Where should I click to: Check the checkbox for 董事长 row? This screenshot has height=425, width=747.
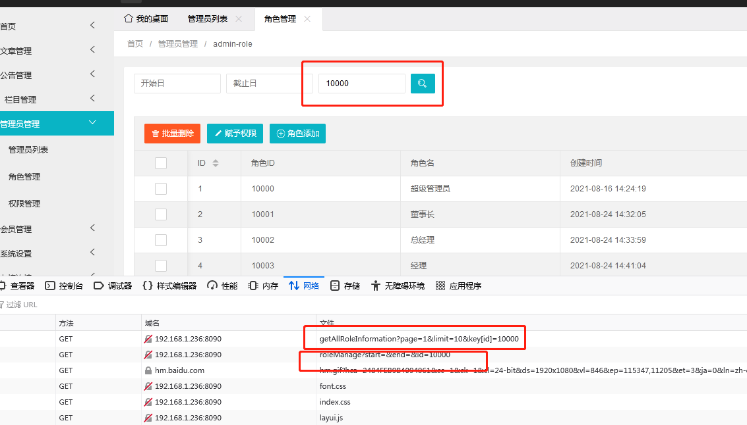click(161, 214)
